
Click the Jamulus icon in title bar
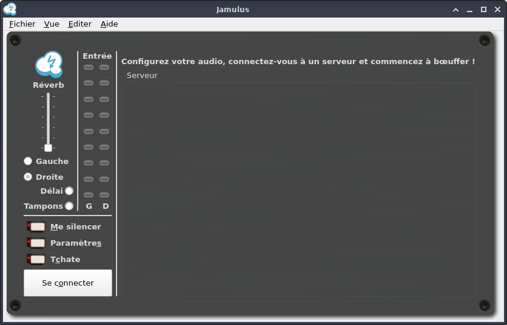(10, 9)
